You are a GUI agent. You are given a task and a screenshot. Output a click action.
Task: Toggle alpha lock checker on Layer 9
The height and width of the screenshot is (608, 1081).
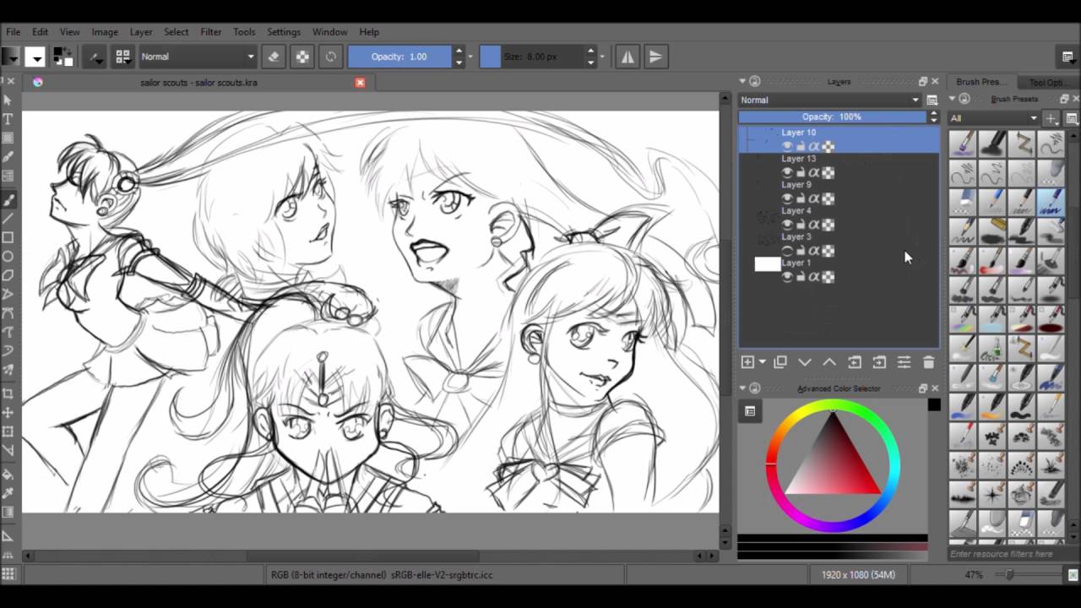[828, 198]
